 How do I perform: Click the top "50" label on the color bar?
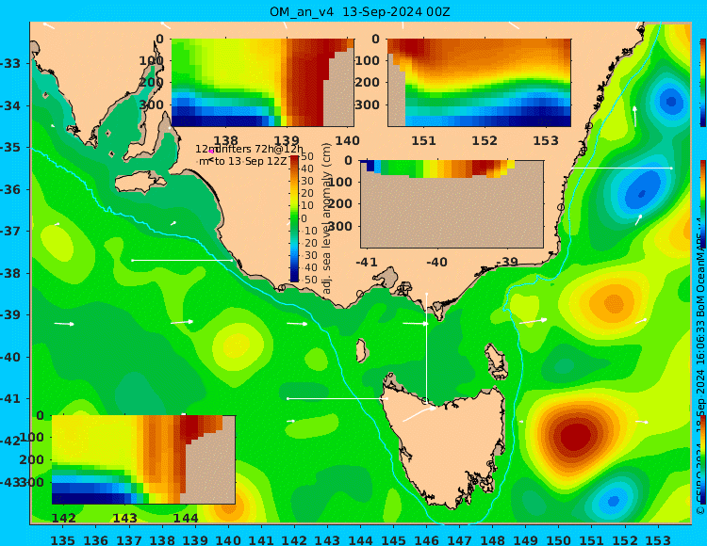[307, 156]
